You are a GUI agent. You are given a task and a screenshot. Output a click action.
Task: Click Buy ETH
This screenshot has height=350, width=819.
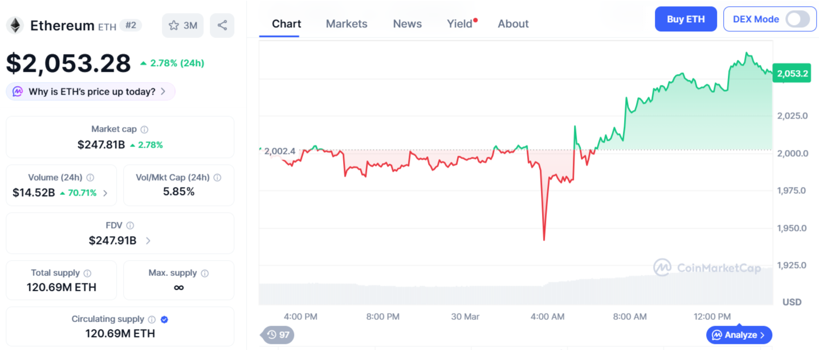686,19
